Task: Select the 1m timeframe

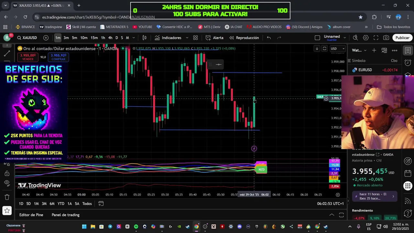Action: coord(58,38)
